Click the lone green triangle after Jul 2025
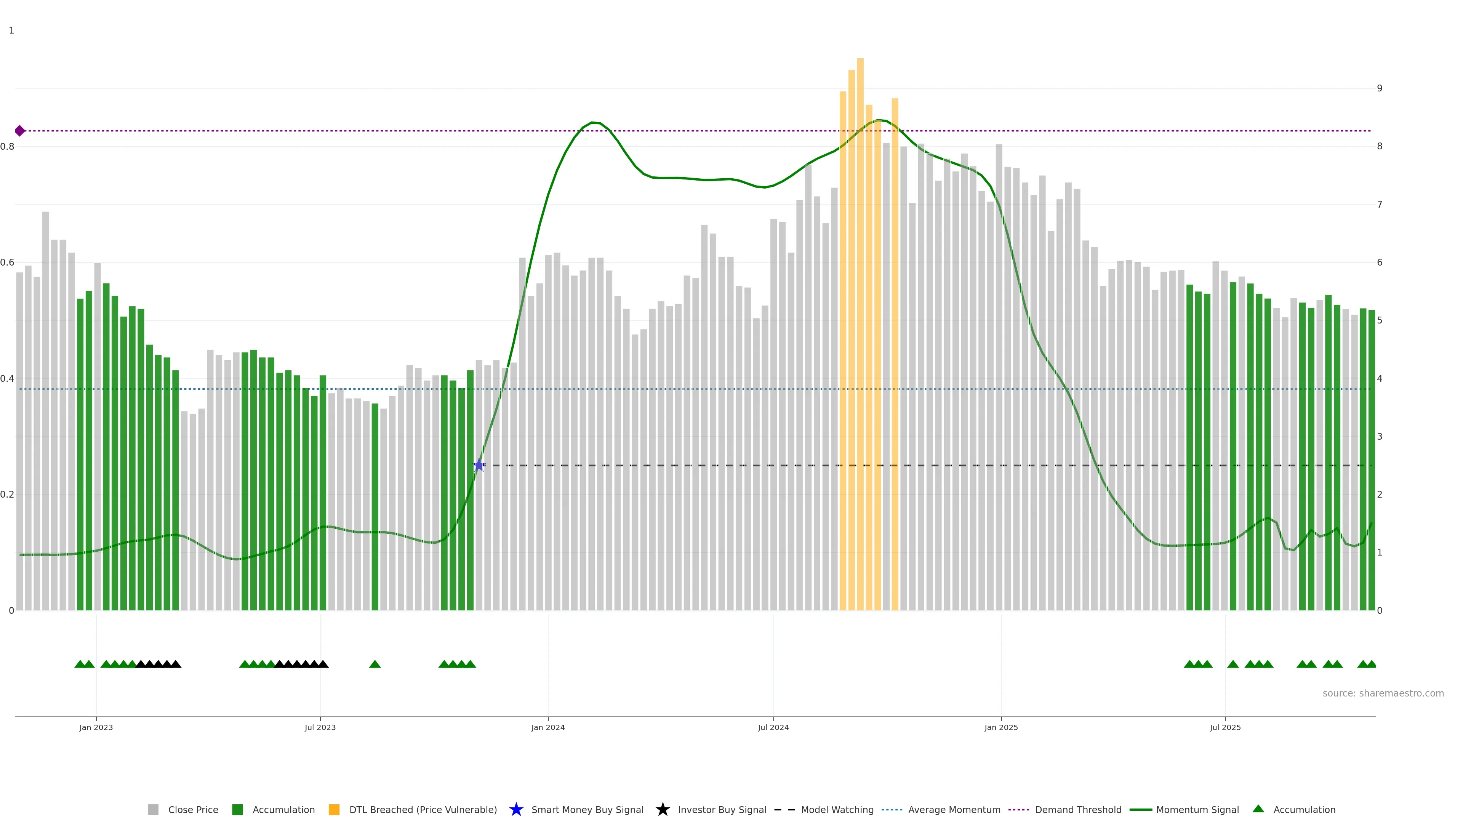 coord(1233,664)
